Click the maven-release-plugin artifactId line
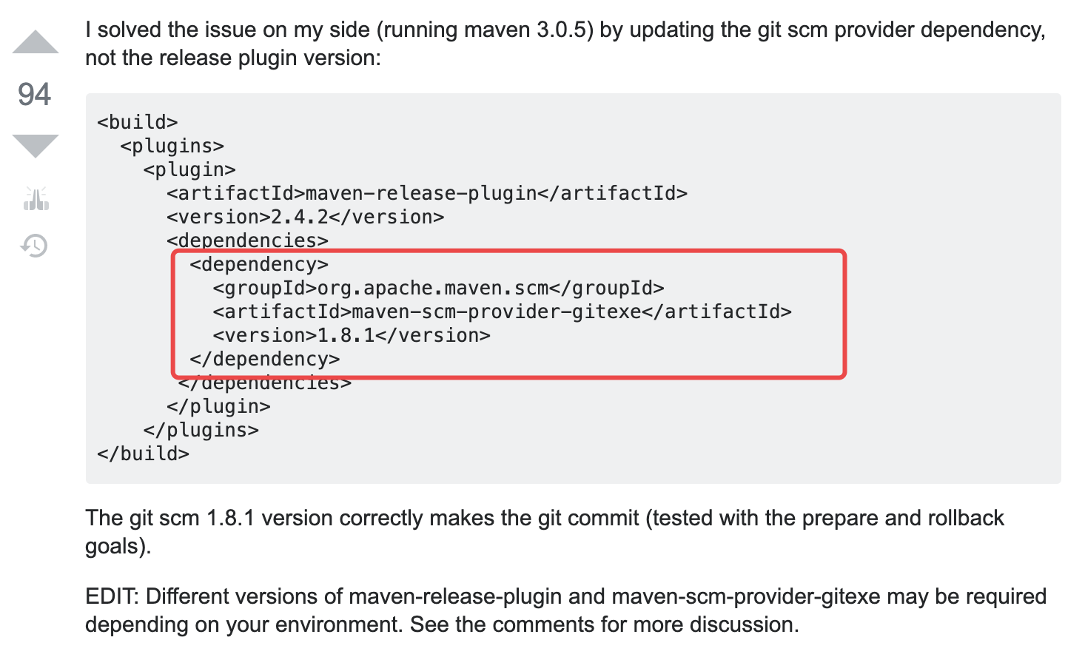Screen dimensions: 1085x660 coord(427,193)
